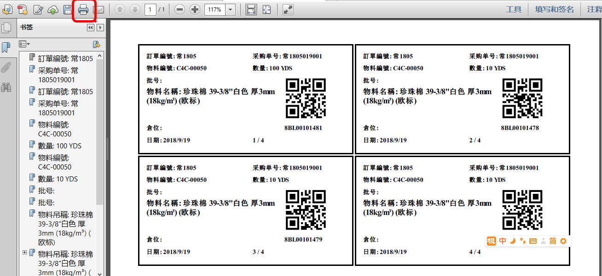602x276 pixels.
Task: Switch to 填写和签名 (Fill & Sign)
Action: (554, 9)
